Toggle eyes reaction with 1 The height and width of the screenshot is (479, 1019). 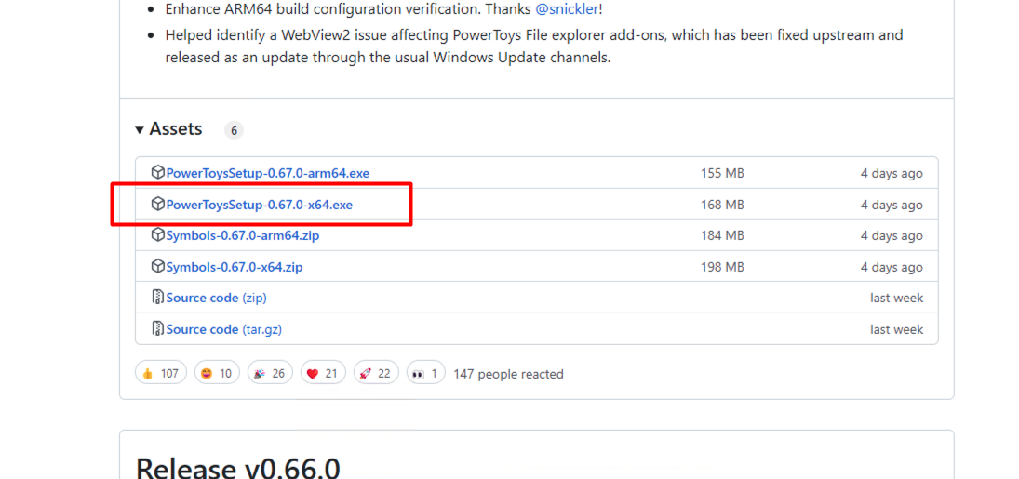point(425,373)
